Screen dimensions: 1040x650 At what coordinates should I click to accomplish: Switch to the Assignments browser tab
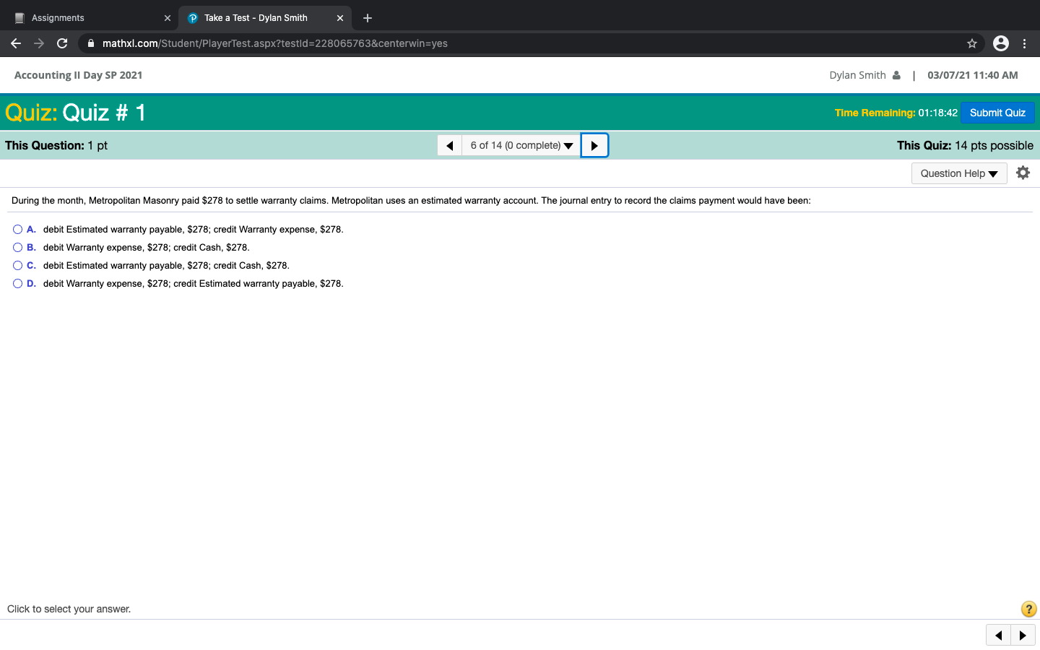[87, 18]
